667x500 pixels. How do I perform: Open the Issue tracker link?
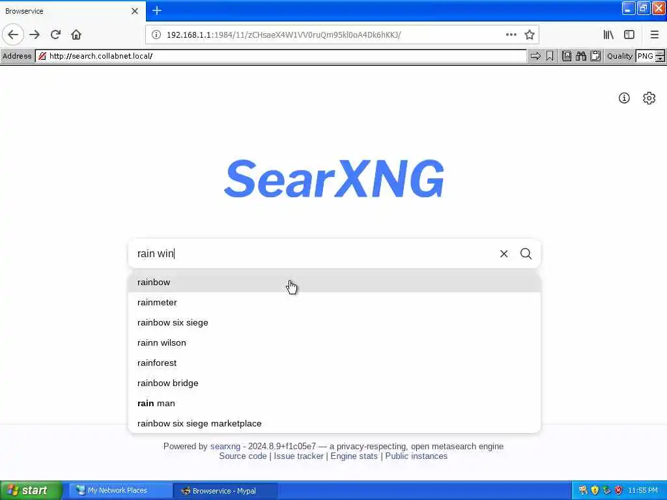[298, 456]
